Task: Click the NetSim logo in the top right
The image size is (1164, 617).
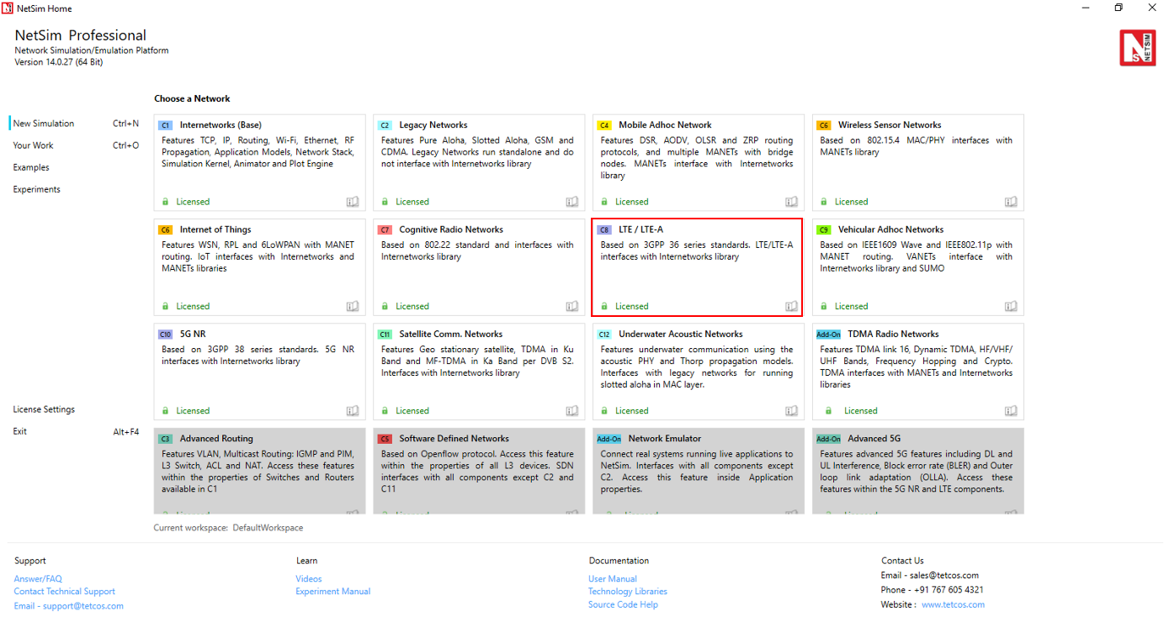Action: [x=1137, y=48]
